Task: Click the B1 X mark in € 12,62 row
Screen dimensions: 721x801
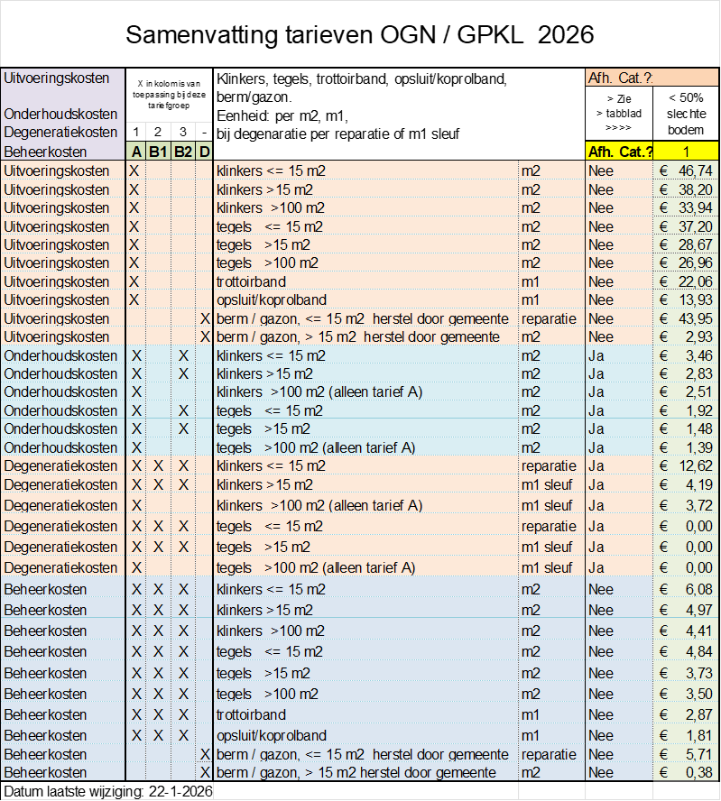Action: pos(158,465)
